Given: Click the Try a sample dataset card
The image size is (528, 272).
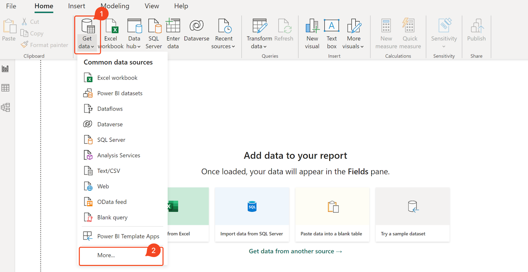Looking at the screenshot, I should click(412, 214).
